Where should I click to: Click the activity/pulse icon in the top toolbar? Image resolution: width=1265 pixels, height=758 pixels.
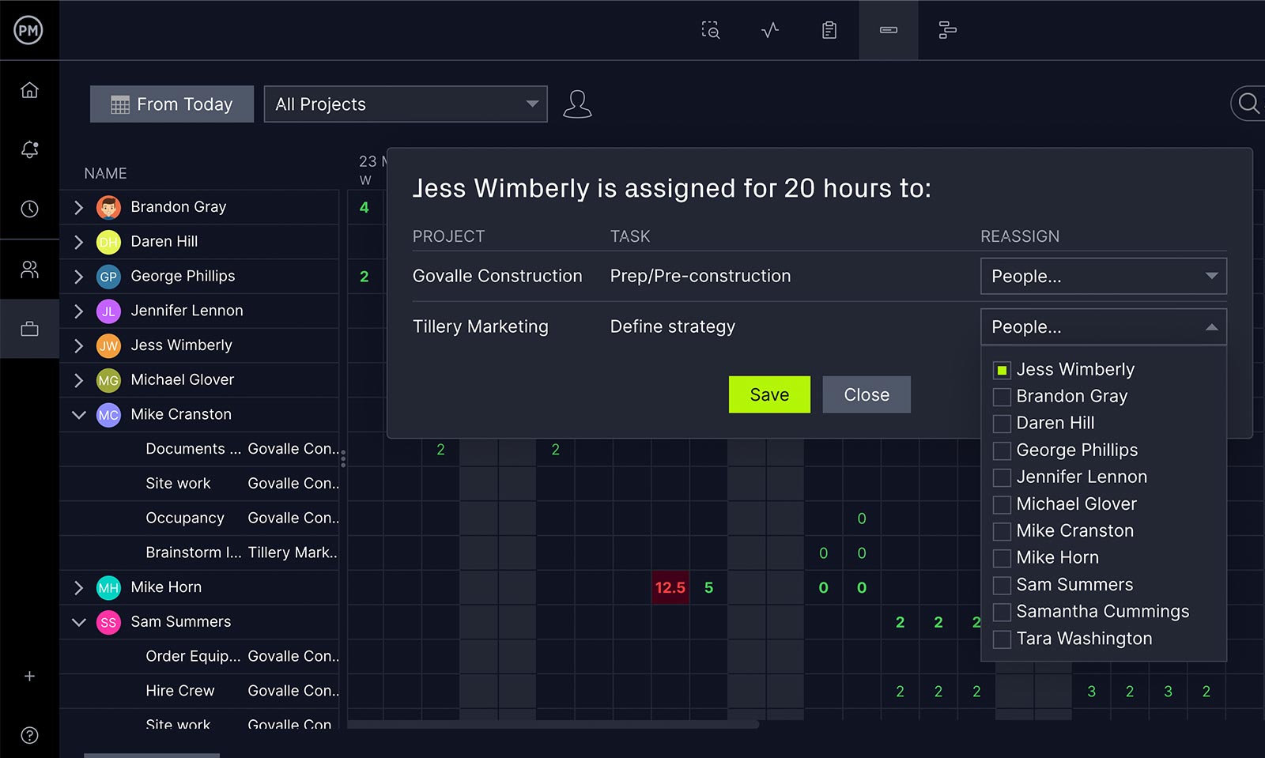(769, 30)
